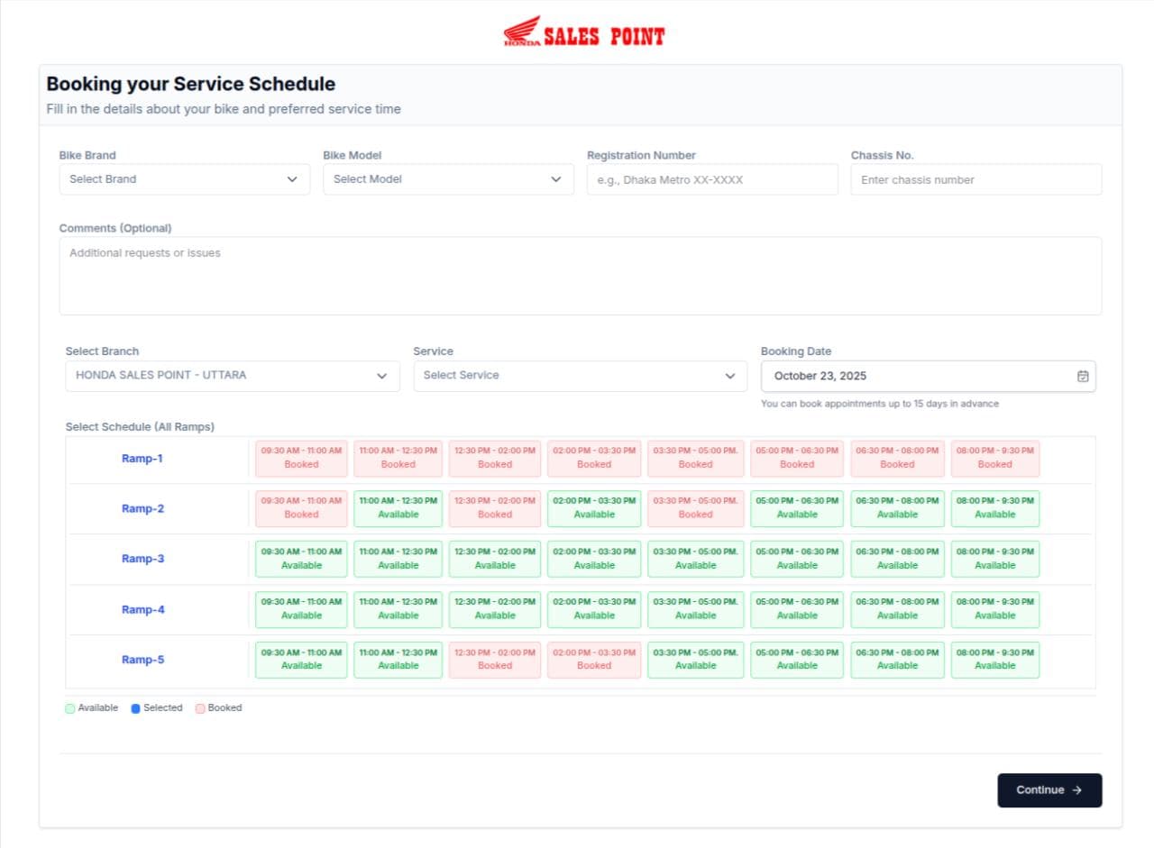This screenshot has height=848, width=1154.
Task: Select Ramp-2 11:00 AM - 12:30 PM slot
Action: click(x=398, y=508)
